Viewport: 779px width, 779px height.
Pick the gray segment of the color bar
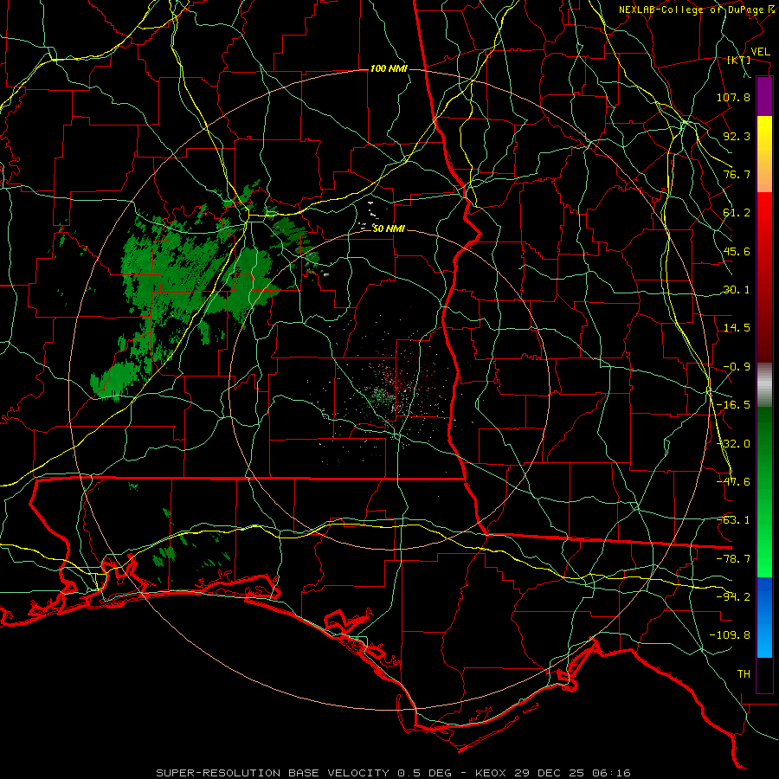tap(764, 385)
